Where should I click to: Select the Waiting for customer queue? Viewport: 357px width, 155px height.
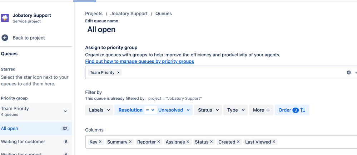[x=36, y=141]
